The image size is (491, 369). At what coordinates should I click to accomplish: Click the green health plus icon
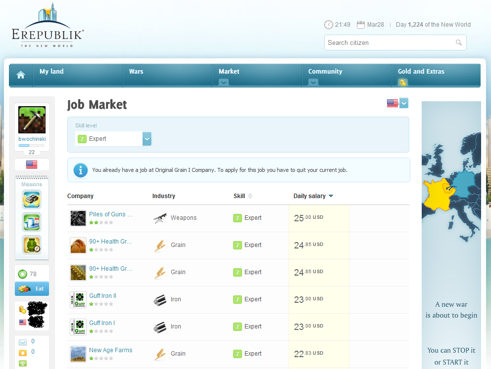tap(23, 274)
